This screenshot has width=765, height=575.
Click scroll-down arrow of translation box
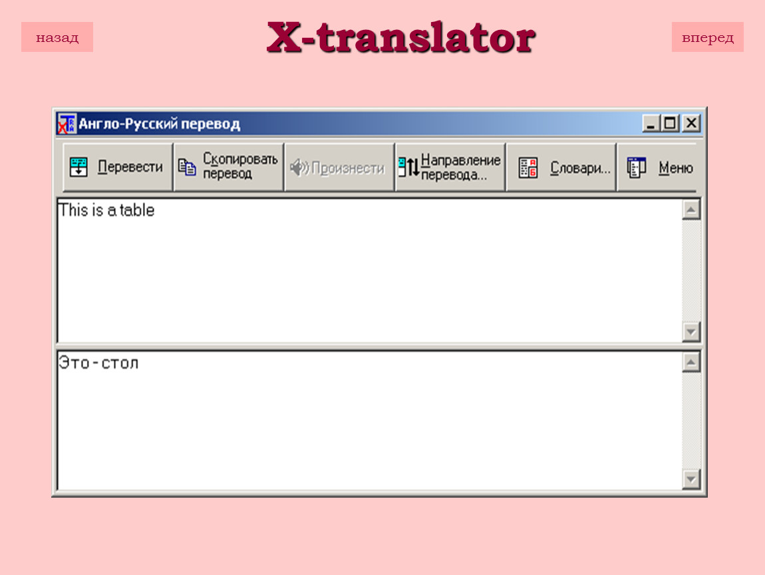[691, 479]
